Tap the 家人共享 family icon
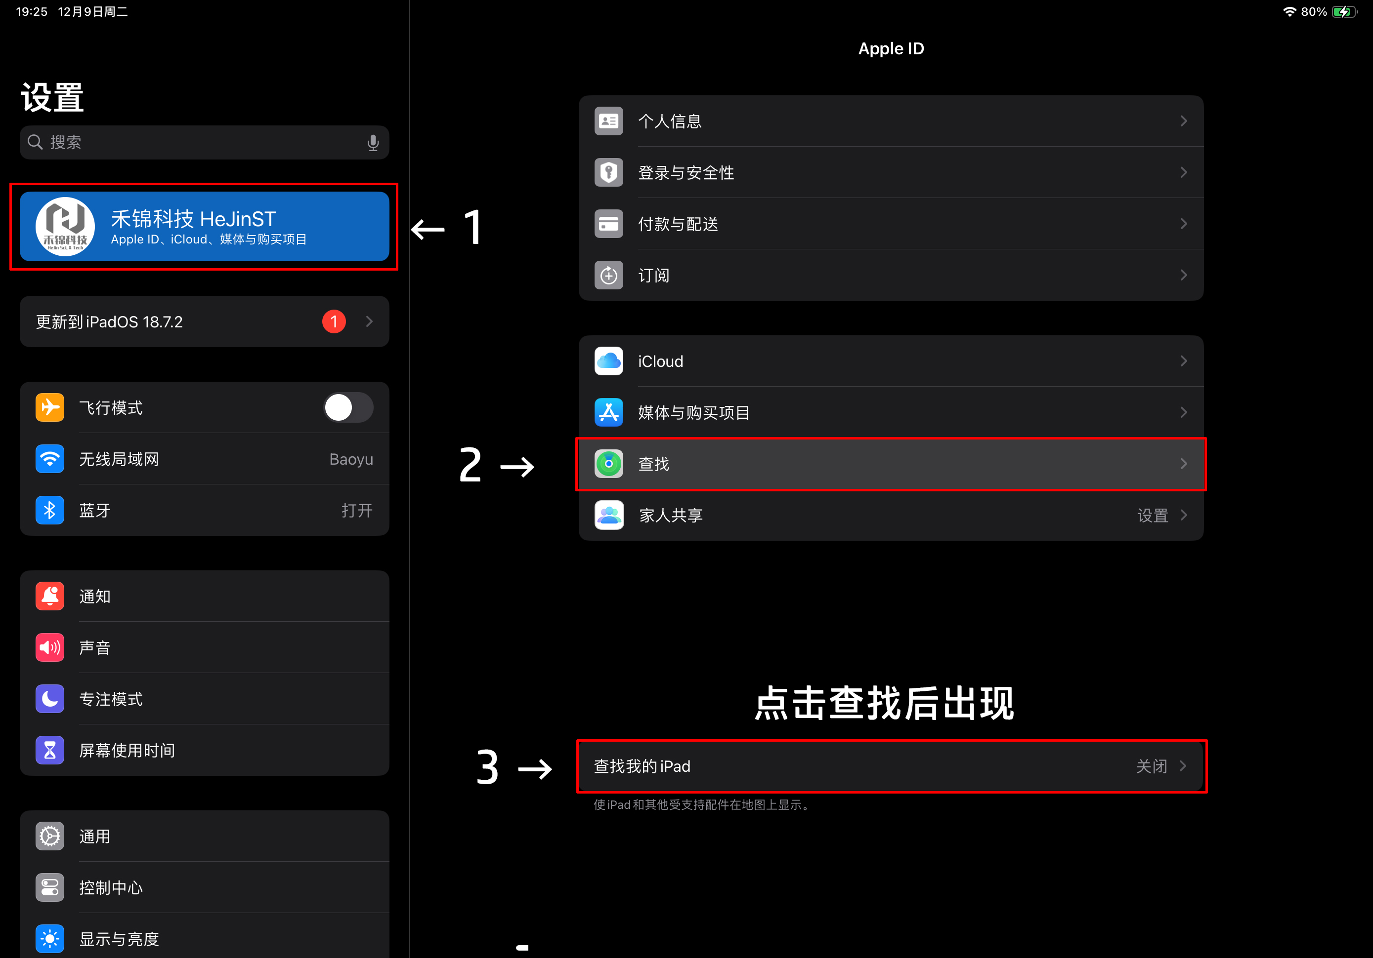1373x958 pixels. 609,516
